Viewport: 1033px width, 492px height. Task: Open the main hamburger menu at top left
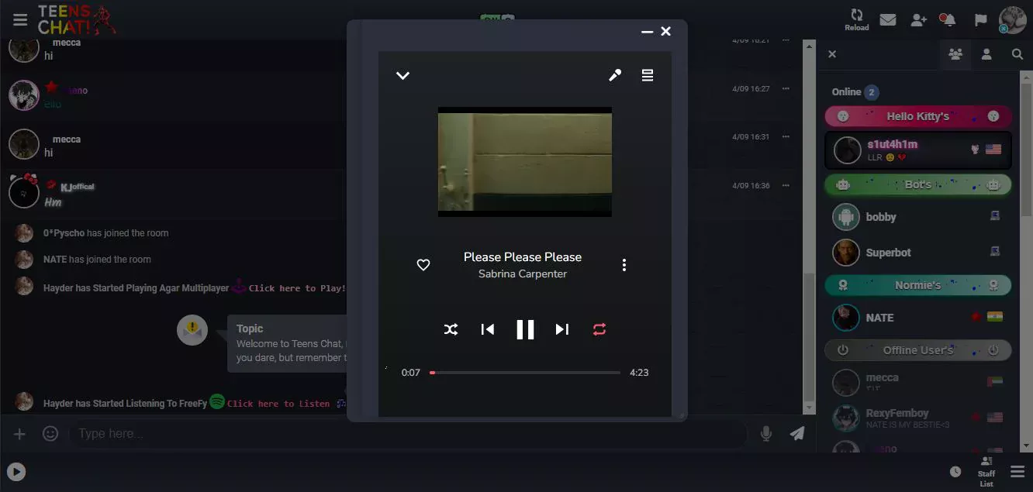[x=20, y=19]
